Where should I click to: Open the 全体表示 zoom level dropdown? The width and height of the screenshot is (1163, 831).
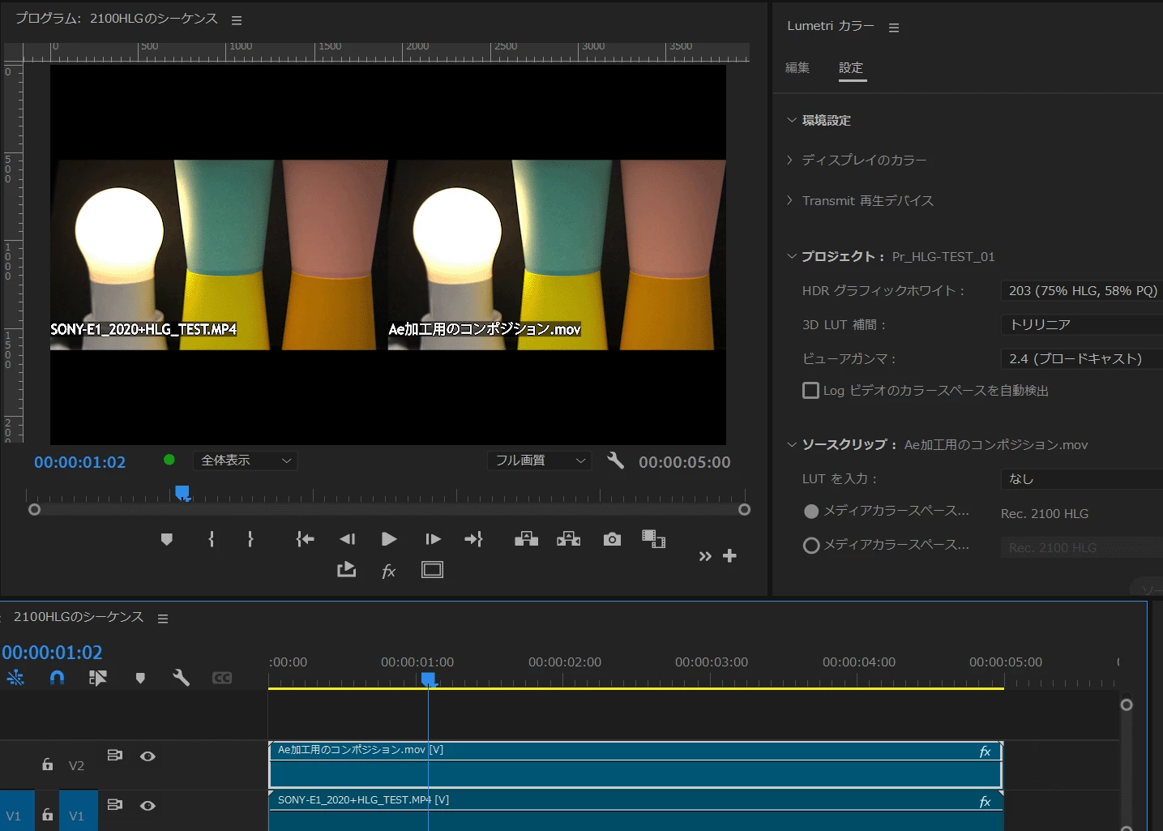pos(245,460)
